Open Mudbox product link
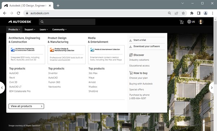This screenshot has width=217, height=131. tap(93, 87)
